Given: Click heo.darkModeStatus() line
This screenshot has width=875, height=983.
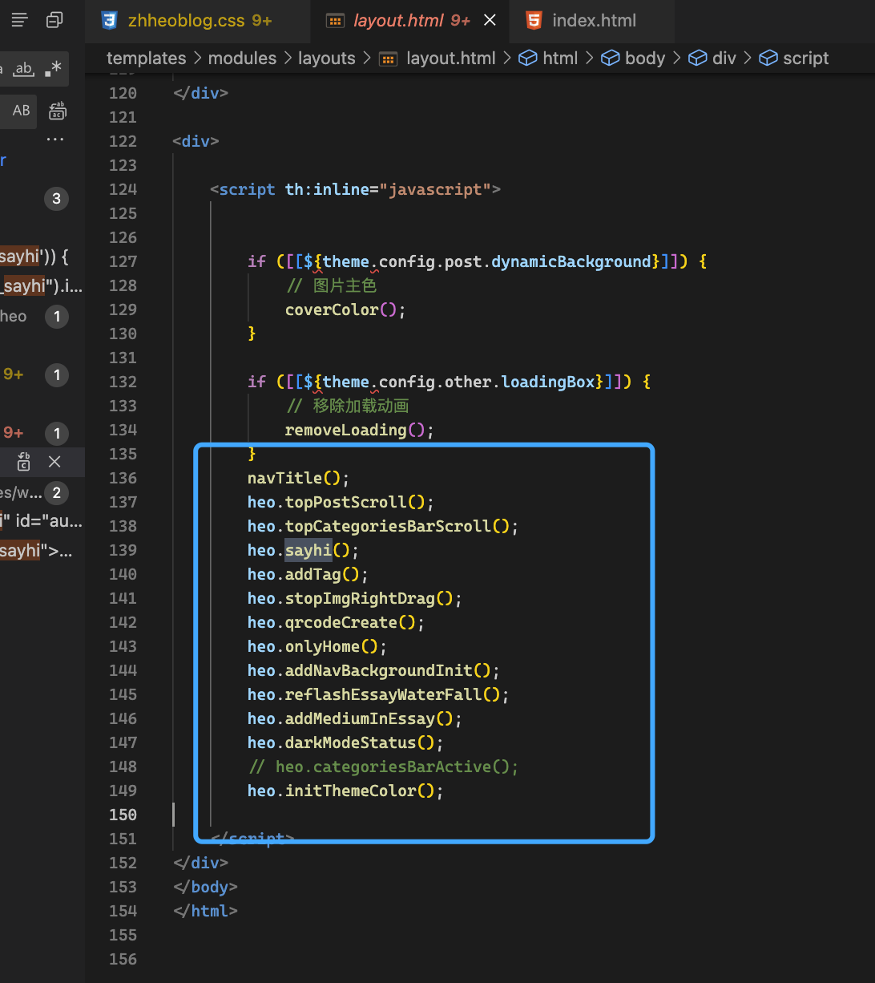Looking at the screenshot, I should [x=345, y=742].
